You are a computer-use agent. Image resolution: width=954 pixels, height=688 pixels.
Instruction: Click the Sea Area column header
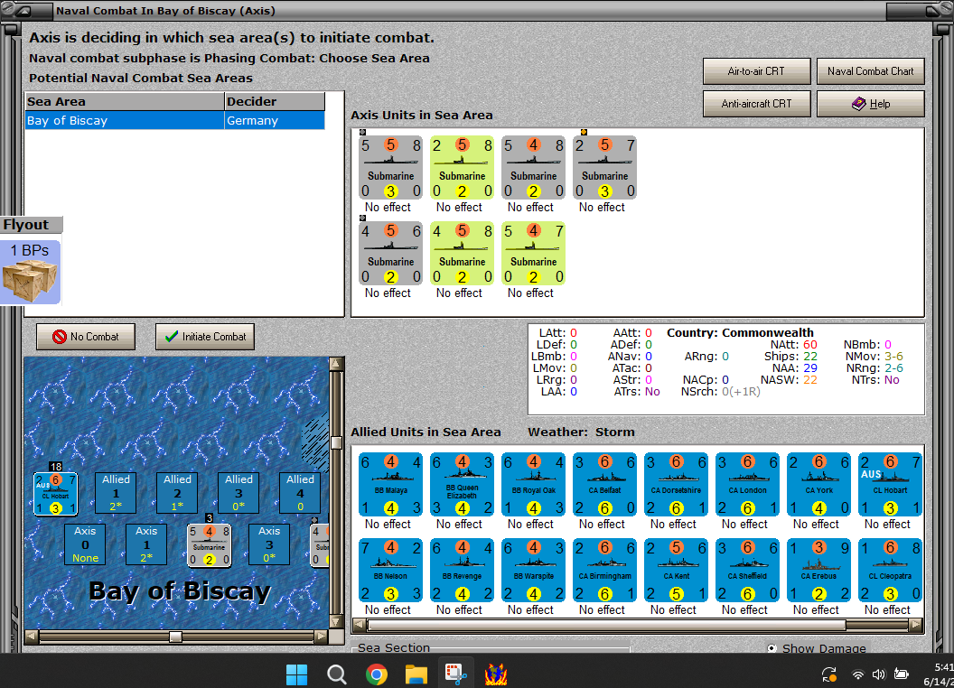tap(125, 102)
